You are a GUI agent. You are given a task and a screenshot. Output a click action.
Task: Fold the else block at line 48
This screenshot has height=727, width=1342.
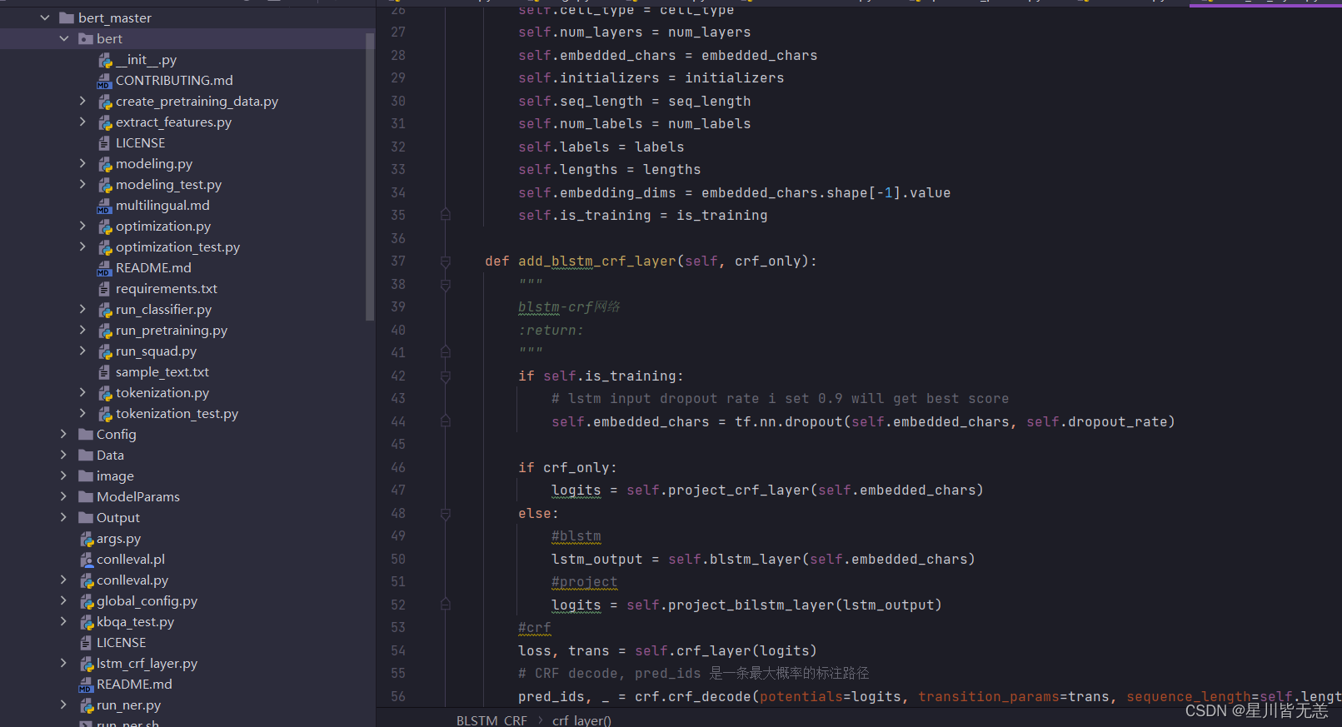[446, 514]
